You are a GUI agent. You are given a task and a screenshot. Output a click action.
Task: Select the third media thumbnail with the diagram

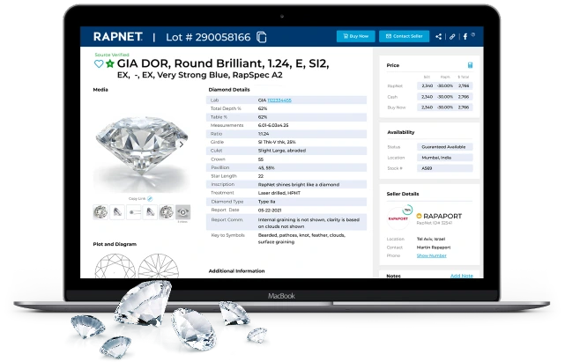click(134, 212)
